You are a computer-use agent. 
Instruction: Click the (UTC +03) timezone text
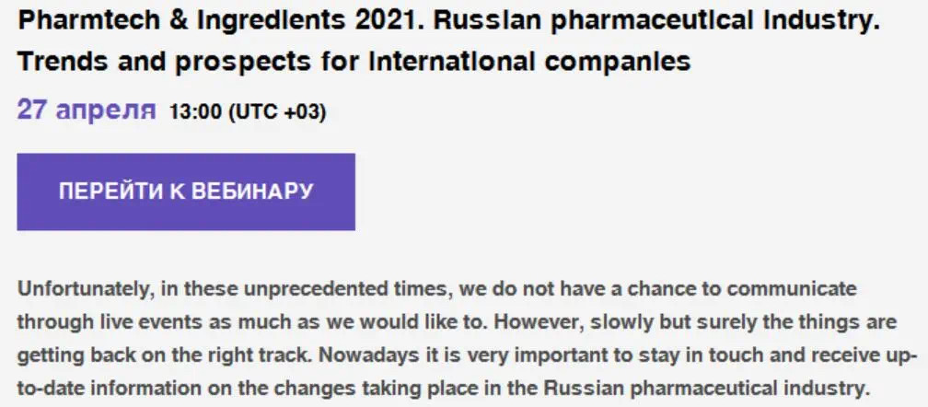point(277,111)
